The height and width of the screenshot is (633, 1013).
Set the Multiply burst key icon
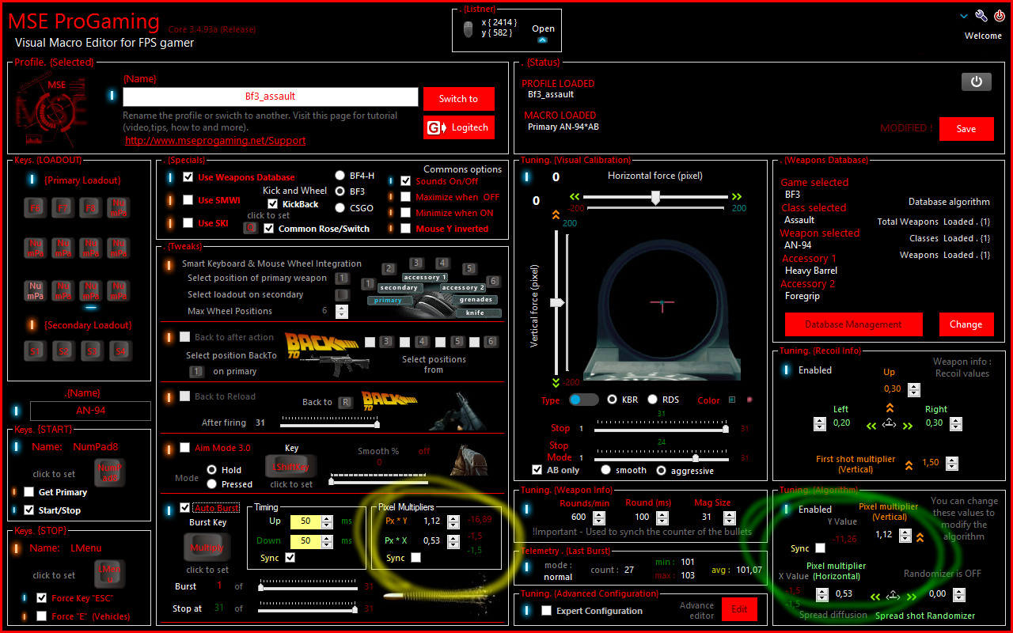207,547
